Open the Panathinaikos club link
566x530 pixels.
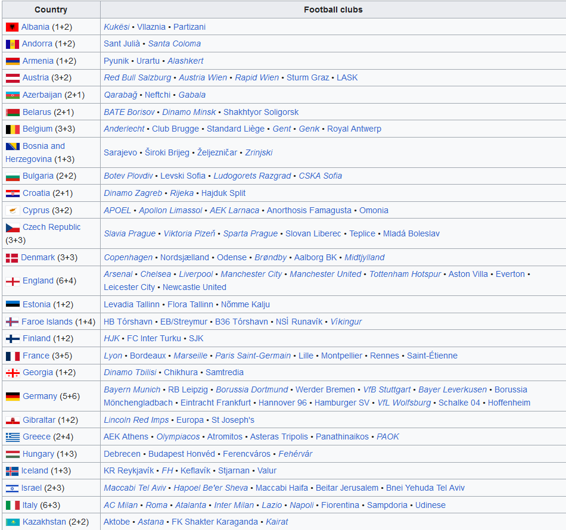point(342,437)
